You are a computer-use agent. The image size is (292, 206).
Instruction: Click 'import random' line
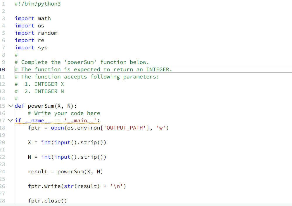pyautogui.click(x=36, y=33)
